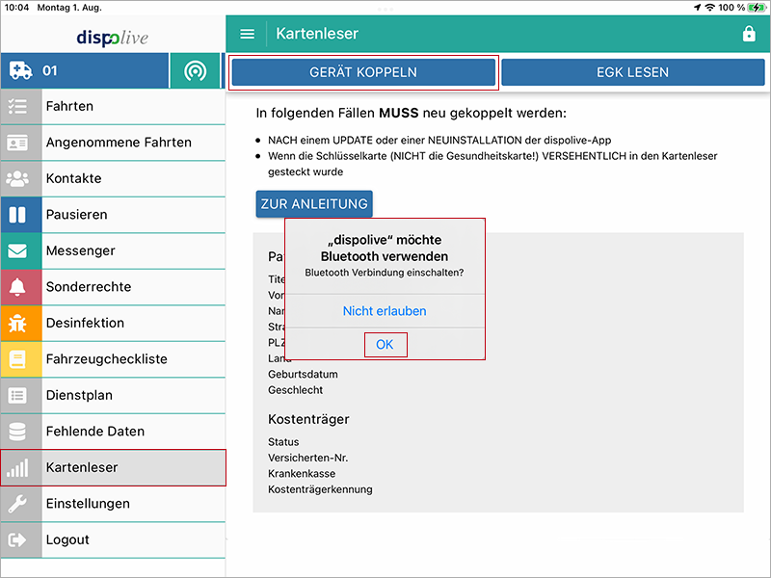
Task: Tap the lock icon in header
Action: [749, 34]
